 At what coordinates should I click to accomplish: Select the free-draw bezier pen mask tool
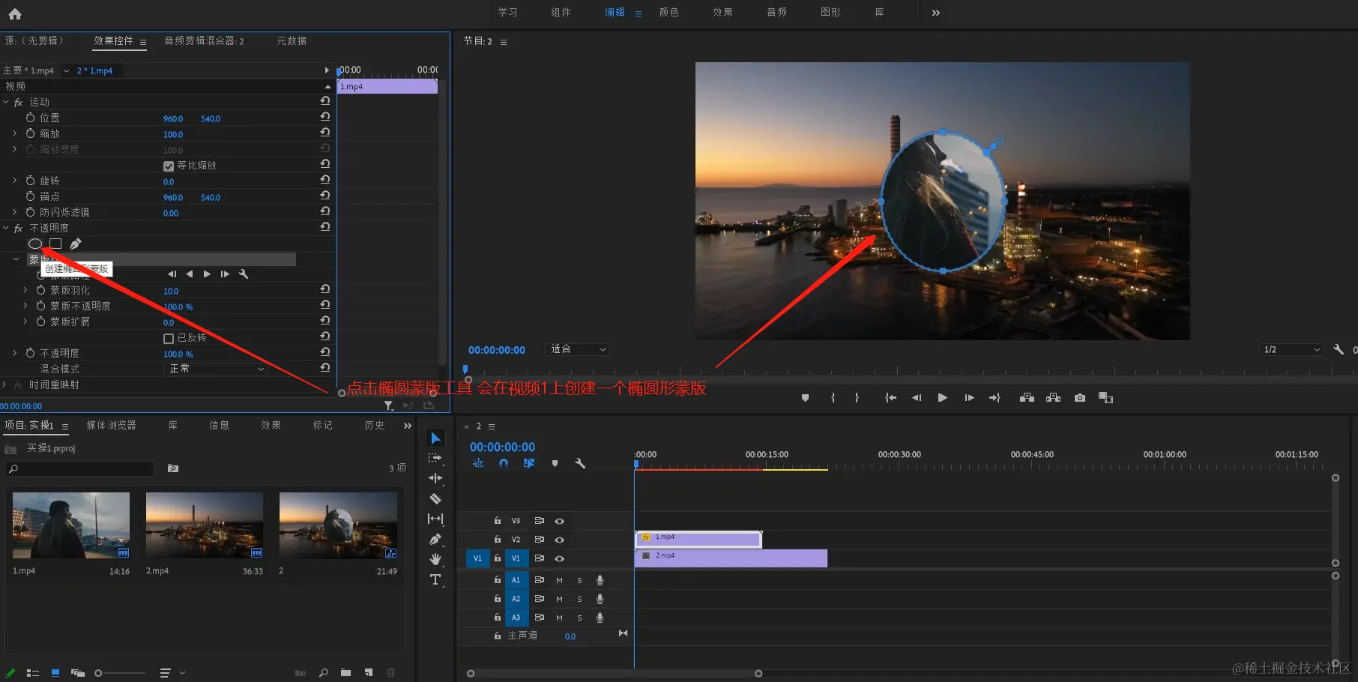(76, 244)
